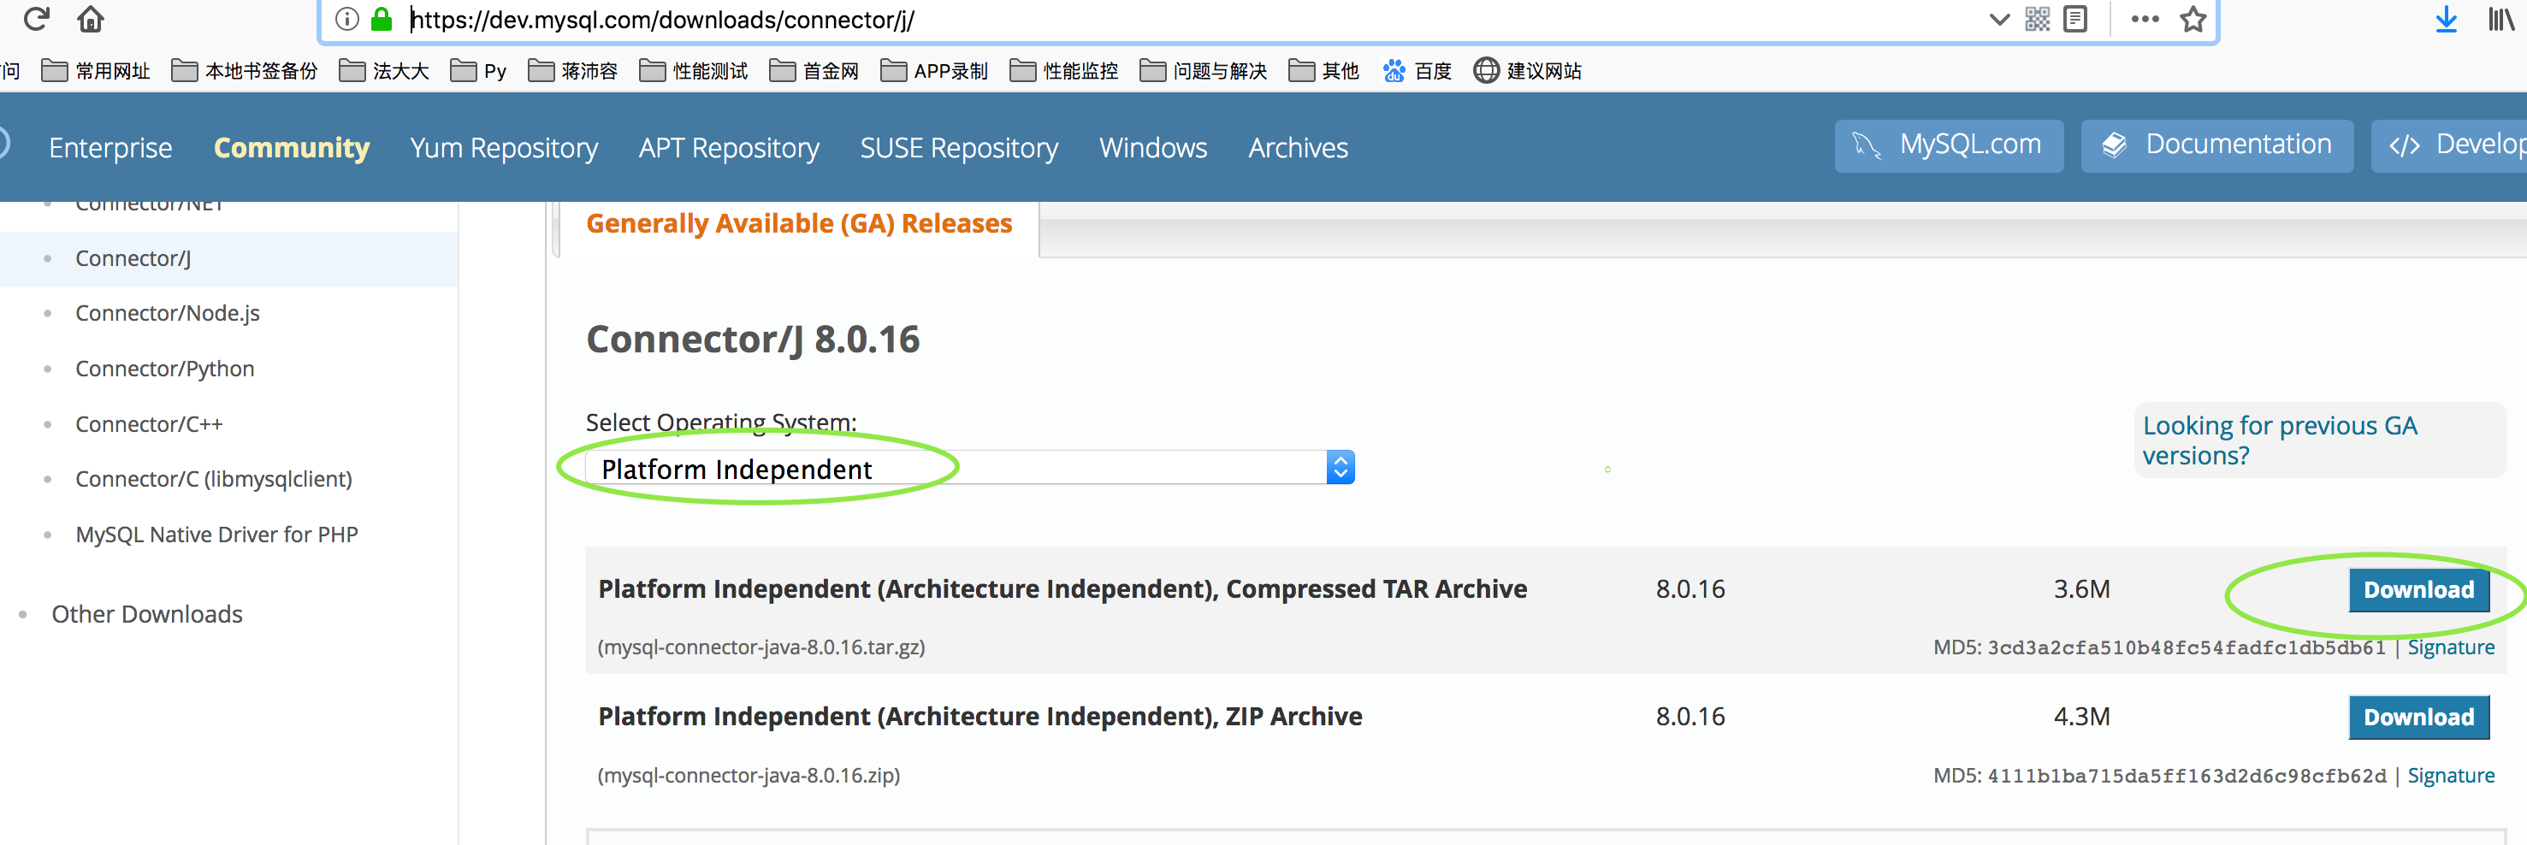
Task: Open the 法大大 bookmarks folder
Action: pos(383,71)
